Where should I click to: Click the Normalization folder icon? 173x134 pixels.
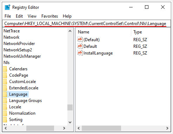point(5,113)
